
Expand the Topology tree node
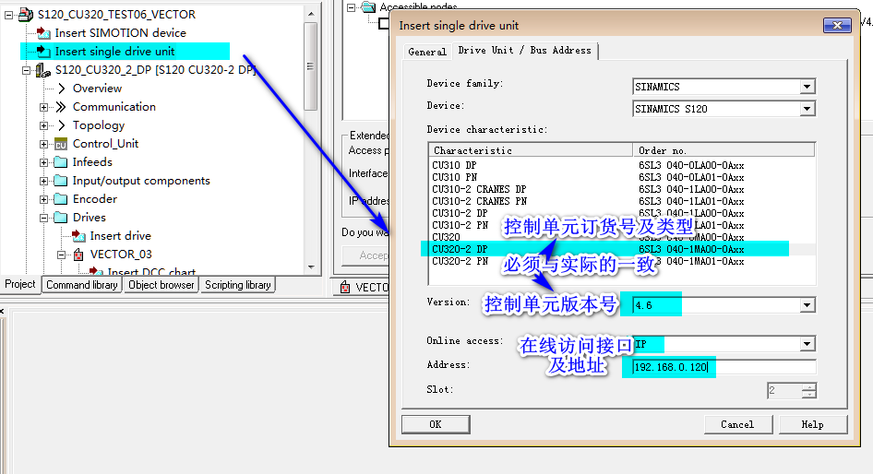44,125
